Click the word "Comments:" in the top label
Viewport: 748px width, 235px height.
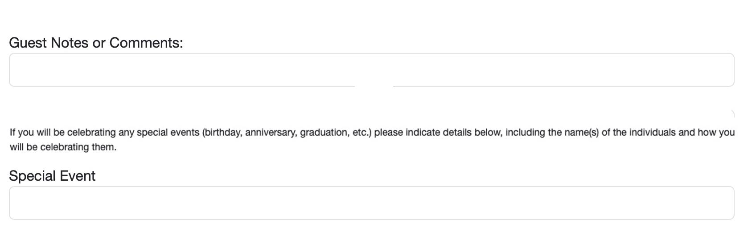coord(146,43)
